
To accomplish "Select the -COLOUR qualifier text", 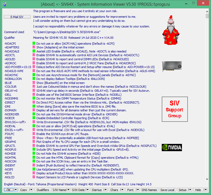I will tap(10, 87).
